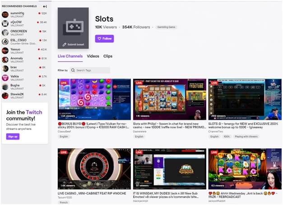283x205 pixels.
Task: Open JackpotRabbit channel name link
Action: (x=217, y=201)
